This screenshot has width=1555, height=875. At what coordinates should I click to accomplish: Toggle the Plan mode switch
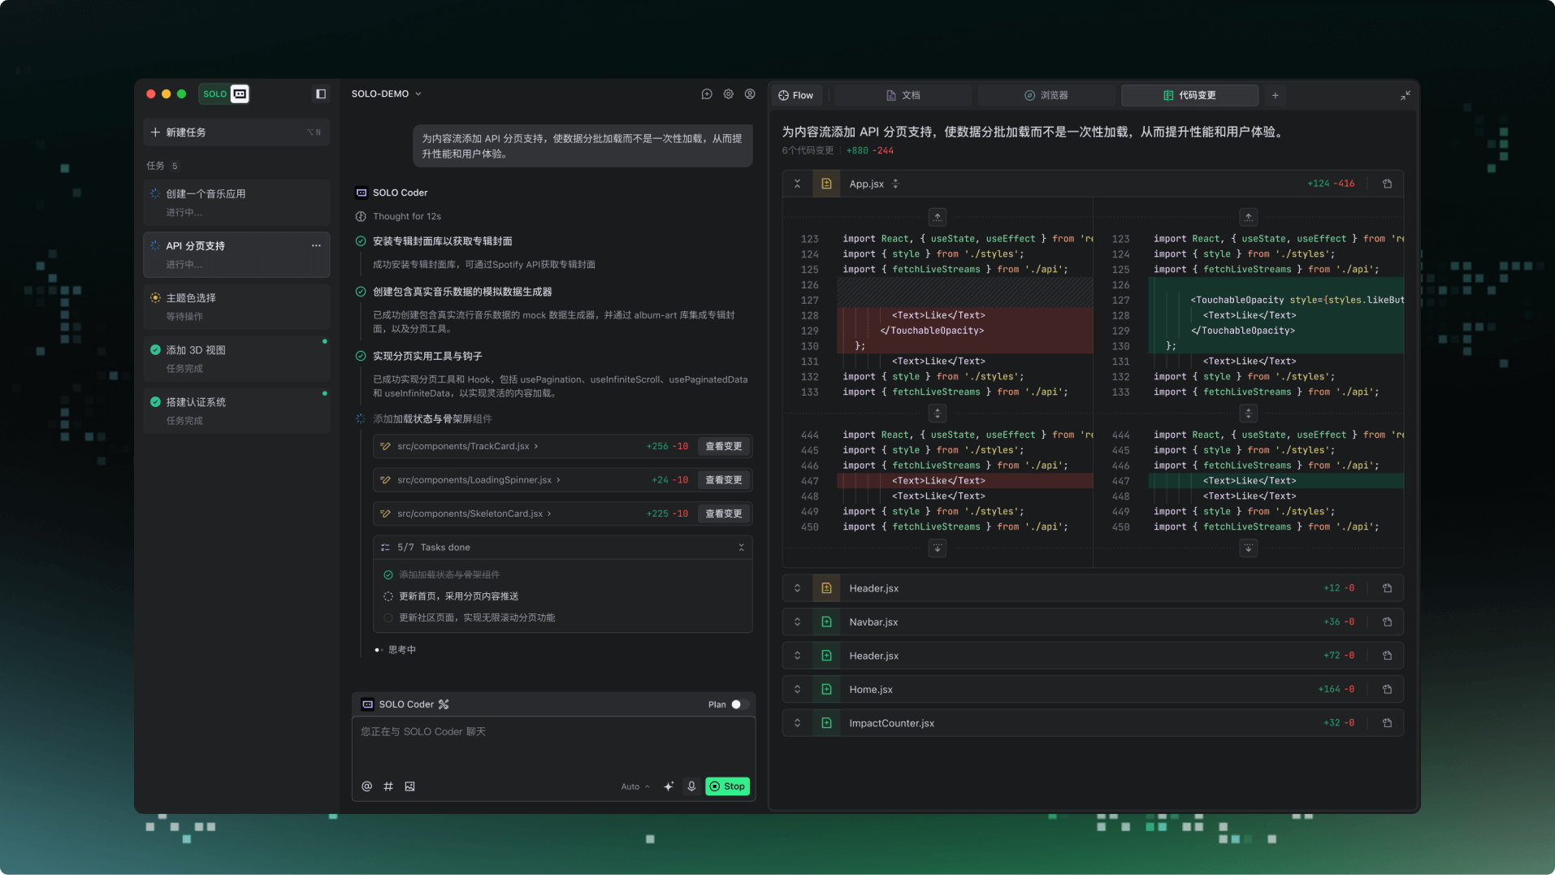[739, 704]
